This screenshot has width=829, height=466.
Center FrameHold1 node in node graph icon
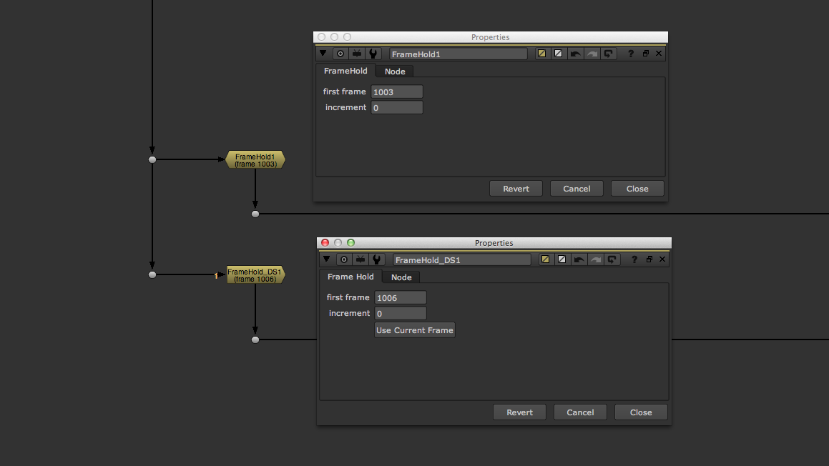[340, 54]
